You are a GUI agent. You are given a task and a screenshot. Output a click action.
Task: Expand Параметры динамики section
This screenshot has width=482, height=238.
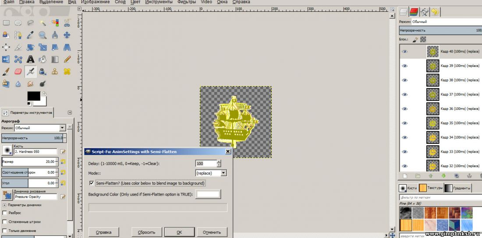4,205
